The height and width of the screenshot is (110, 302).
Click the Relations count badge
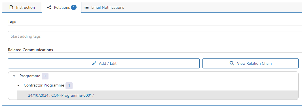click(x=73, y=7)
